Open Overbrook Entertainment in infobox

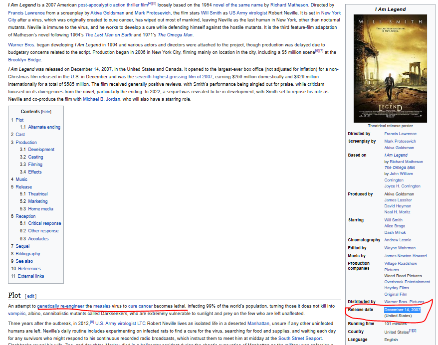(x=407, y=282)
